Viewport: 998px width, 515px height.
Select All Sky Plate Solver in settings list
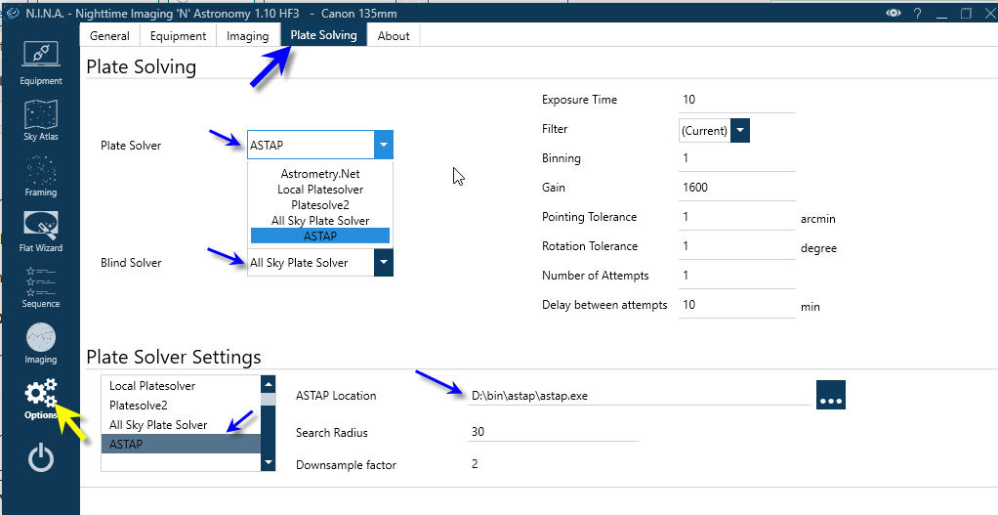(158, 425)
